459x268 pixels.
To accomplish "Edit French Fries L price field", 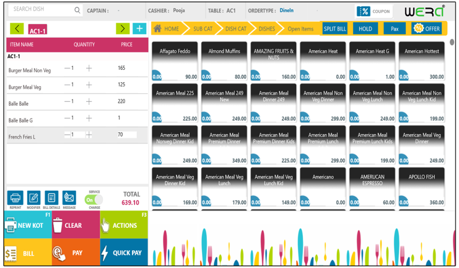I will [127, 135].
